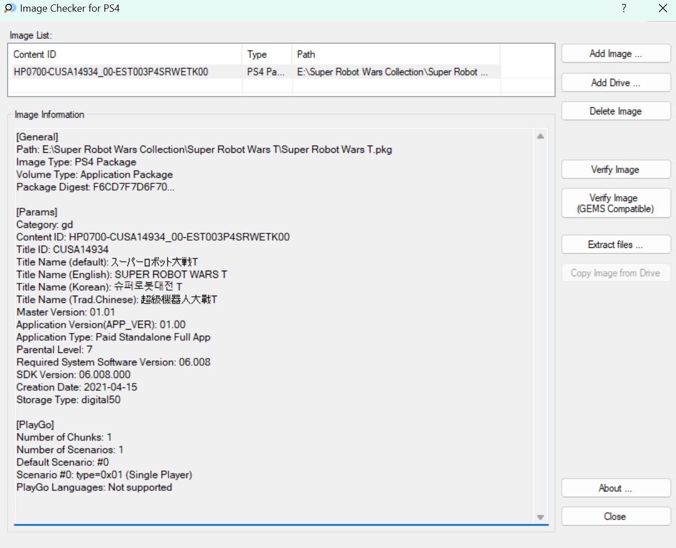Screen dimensions: 676x548
Task: Click the Path column header
Action: click(395, 54)
